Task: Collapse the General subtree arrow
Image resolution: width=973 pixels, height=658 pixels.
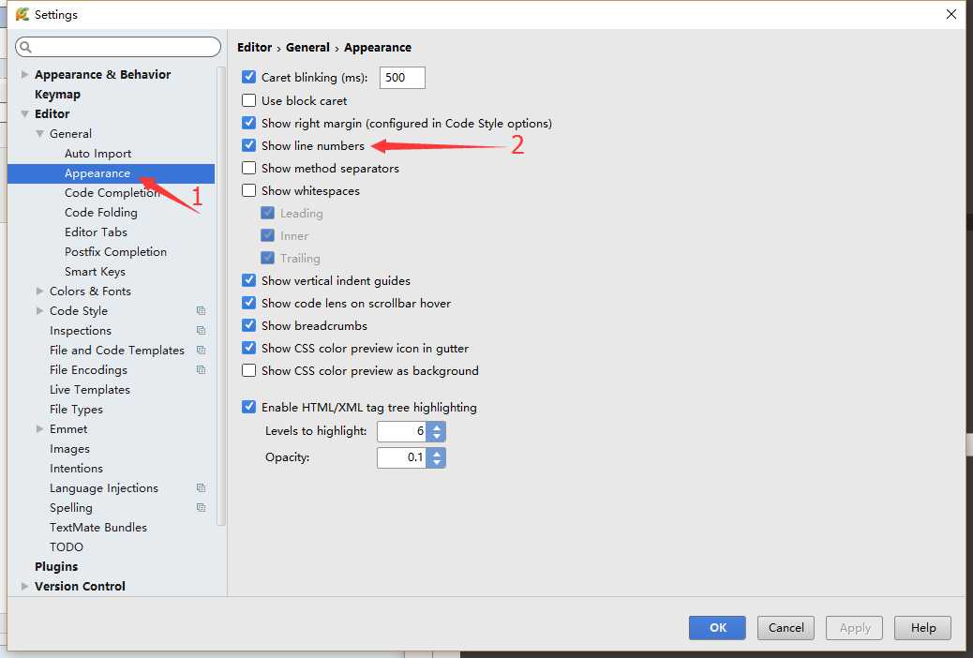Action: coord(39,133)
